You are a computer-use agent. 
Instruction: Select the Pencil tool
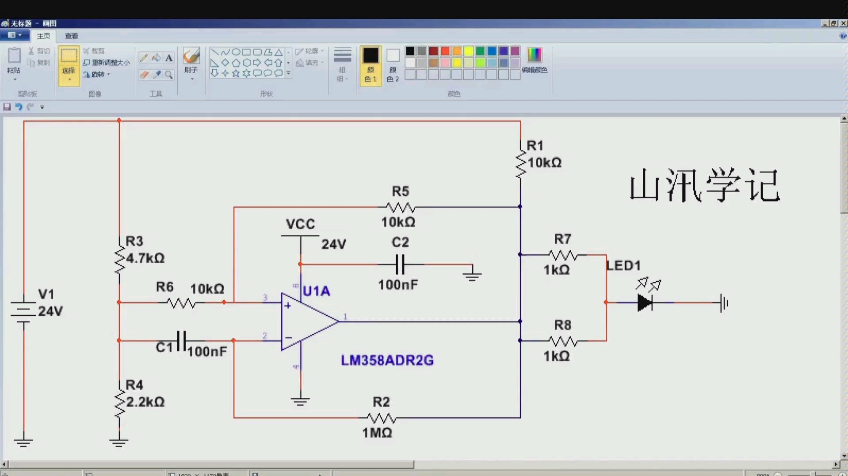[144, 58]
